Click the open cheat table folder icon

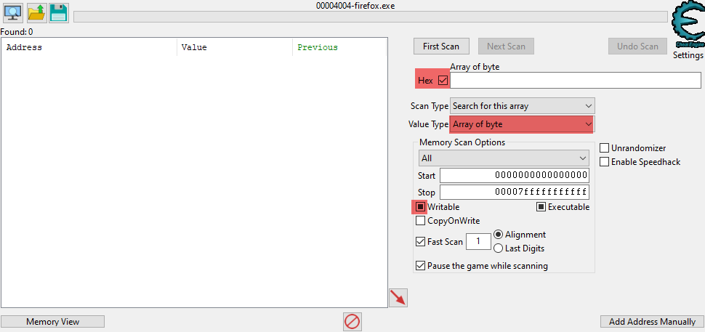tap(36, 13)
